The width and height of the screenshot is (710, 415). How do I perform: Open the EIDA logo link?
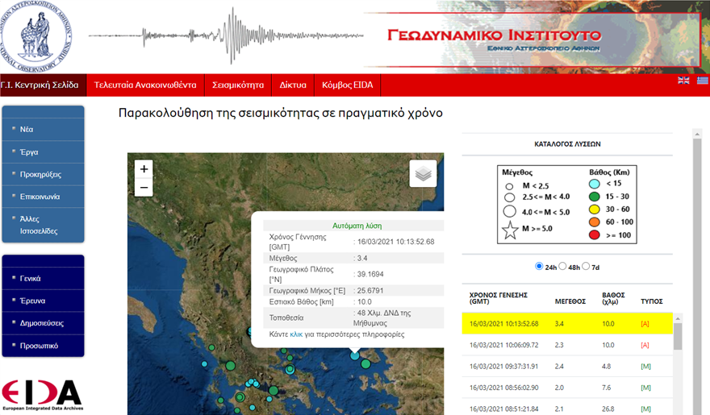[x=42, y=395]
